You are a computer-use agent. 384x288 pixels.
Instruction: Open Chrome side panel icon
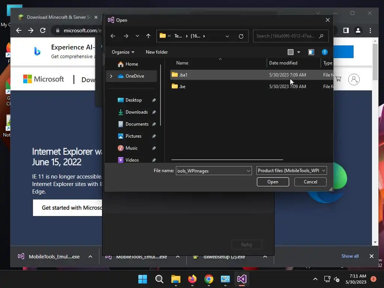(346, 30)
